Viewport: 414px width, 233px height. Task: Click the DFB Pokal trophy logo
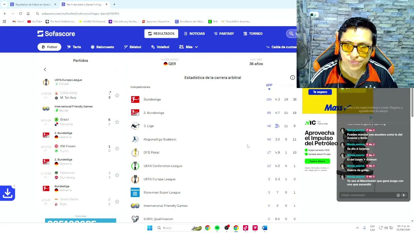[x=135, y=152]
